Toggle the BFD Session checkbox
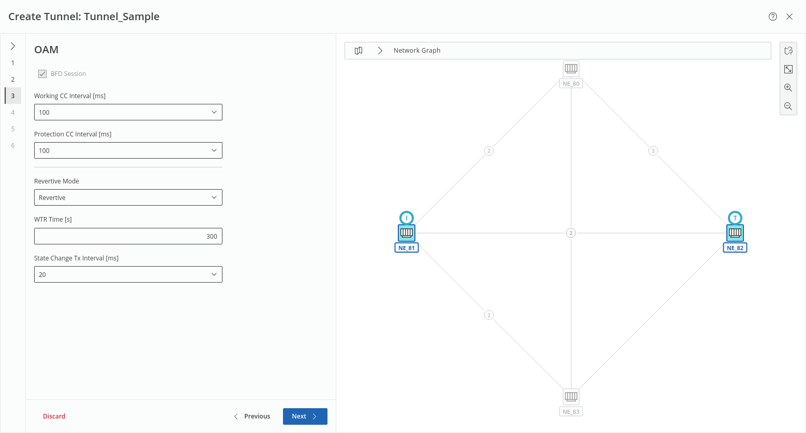806x433 pixels. point(42,74)
